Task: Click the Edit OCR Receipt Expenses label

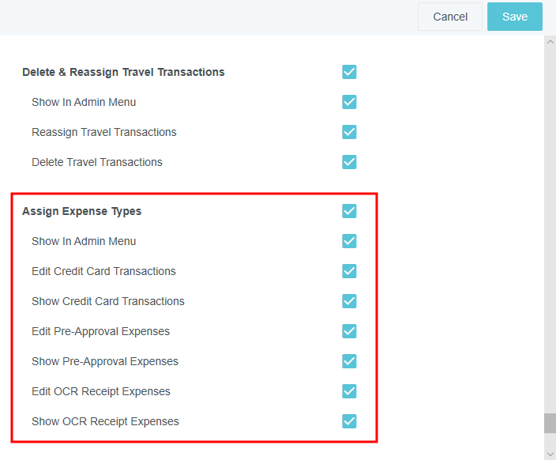Action: point(101,391)
